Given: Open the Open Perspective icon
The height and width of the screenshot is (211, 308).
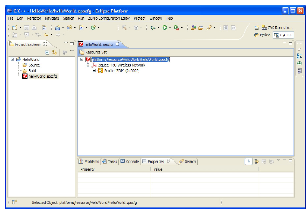Looking at the screenshot, I should point(256,28).
